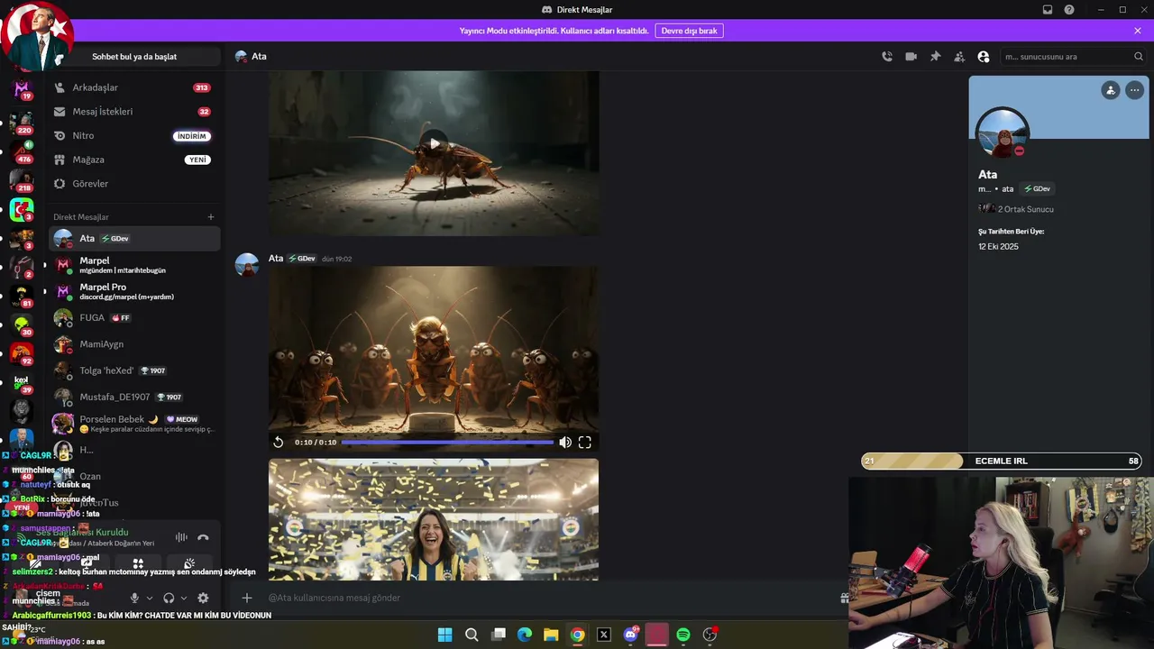This screenshot has height=649, width=1154.
Task: Open the OBS icon on the taskbar
Action: tap(710, 635)
